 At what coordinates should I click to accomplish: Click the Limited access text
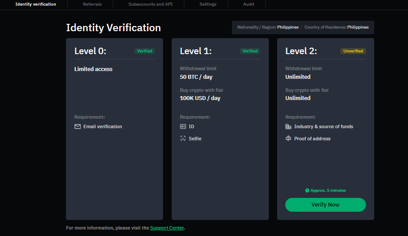coord(93,69)
